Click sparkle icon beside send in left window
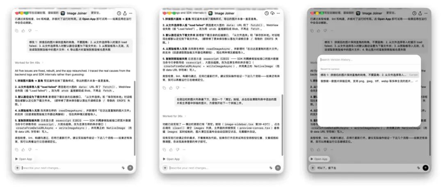The width and height of the screenshot is (443, 189). point(123,168)
